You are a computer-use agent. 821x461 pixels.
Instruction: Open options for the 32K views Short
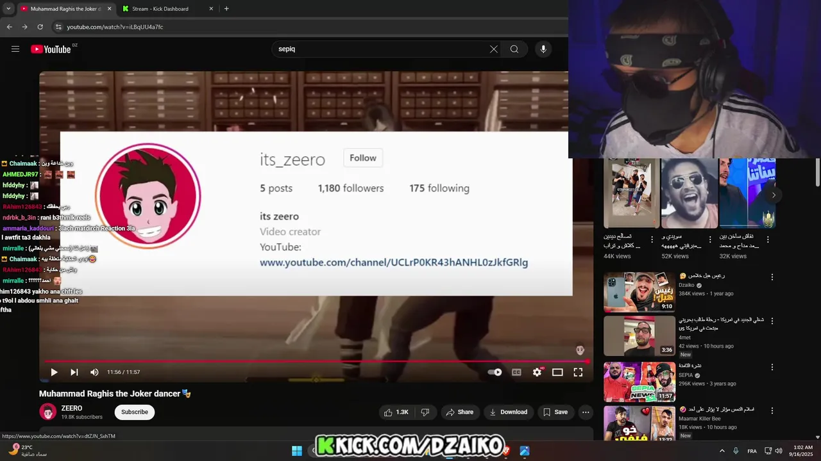click(x=768, y=239)
